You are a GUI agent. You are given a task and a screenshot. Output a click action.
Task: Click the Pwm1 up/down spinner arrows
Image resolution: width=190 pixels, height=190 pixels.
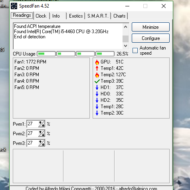pos(42,124)
